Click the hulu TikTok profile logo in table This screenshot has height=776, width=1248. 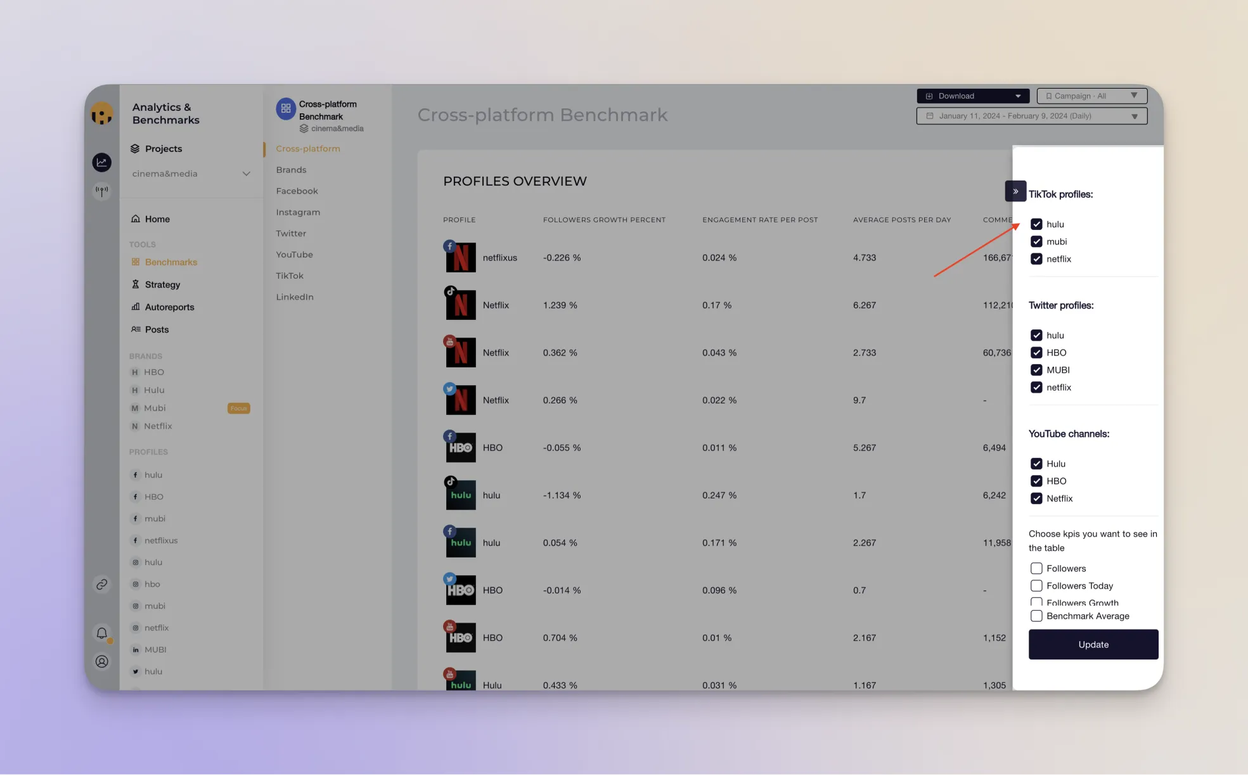461,495
